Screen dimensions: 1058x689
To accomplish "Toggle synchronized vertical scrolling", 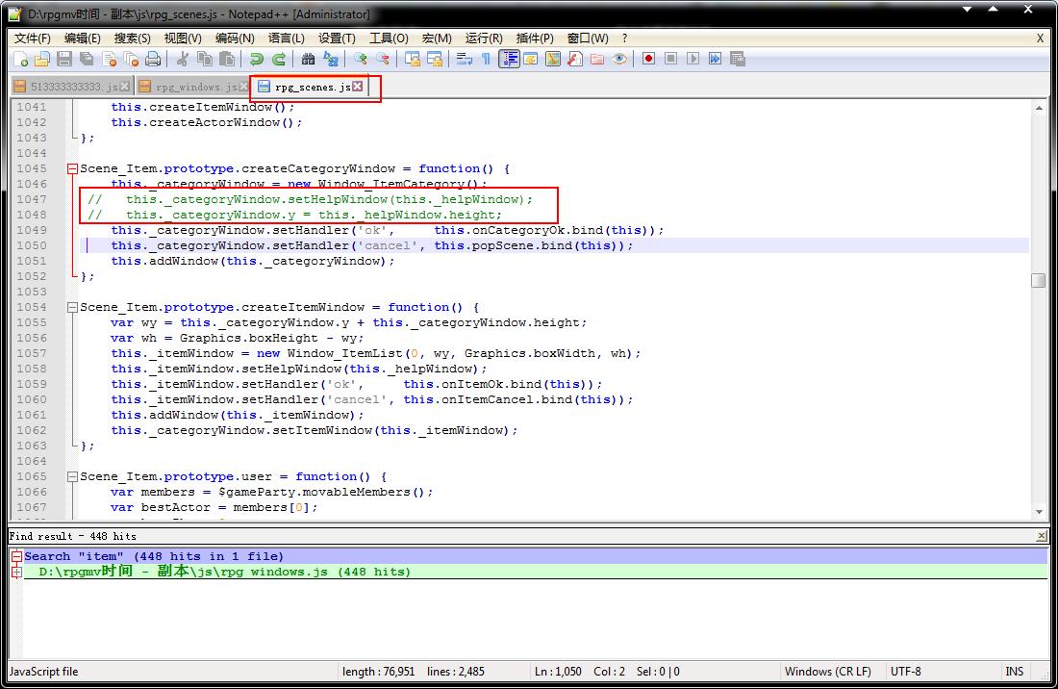I will tap(413, 60).
